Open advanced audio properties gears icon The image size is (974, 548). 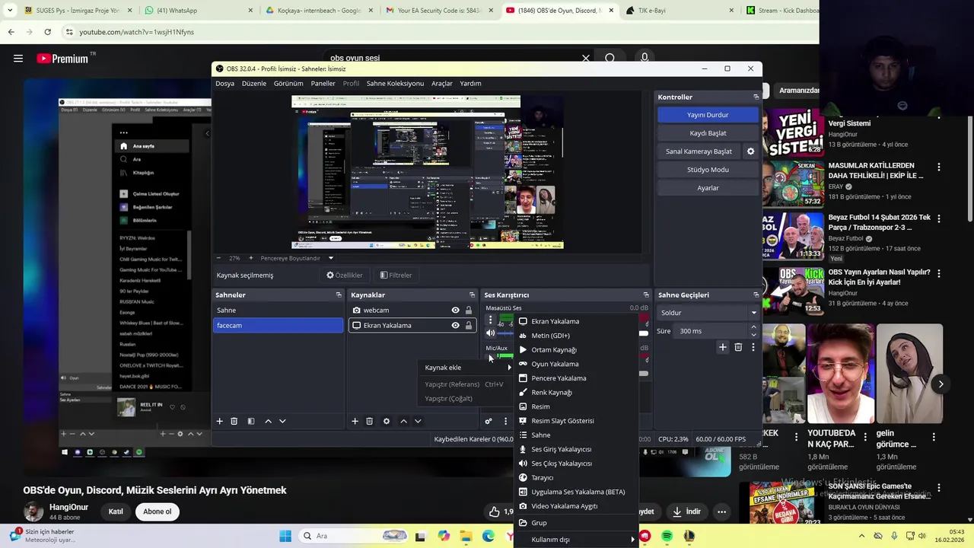tap(489, 421)
